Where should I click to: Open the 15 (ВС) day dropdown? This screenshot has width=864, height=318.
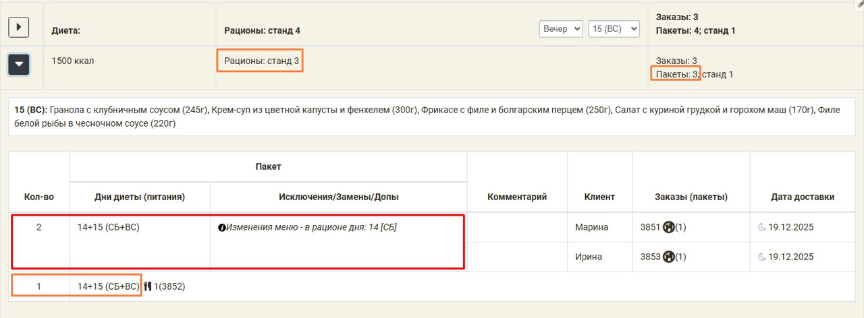(614, 29)
